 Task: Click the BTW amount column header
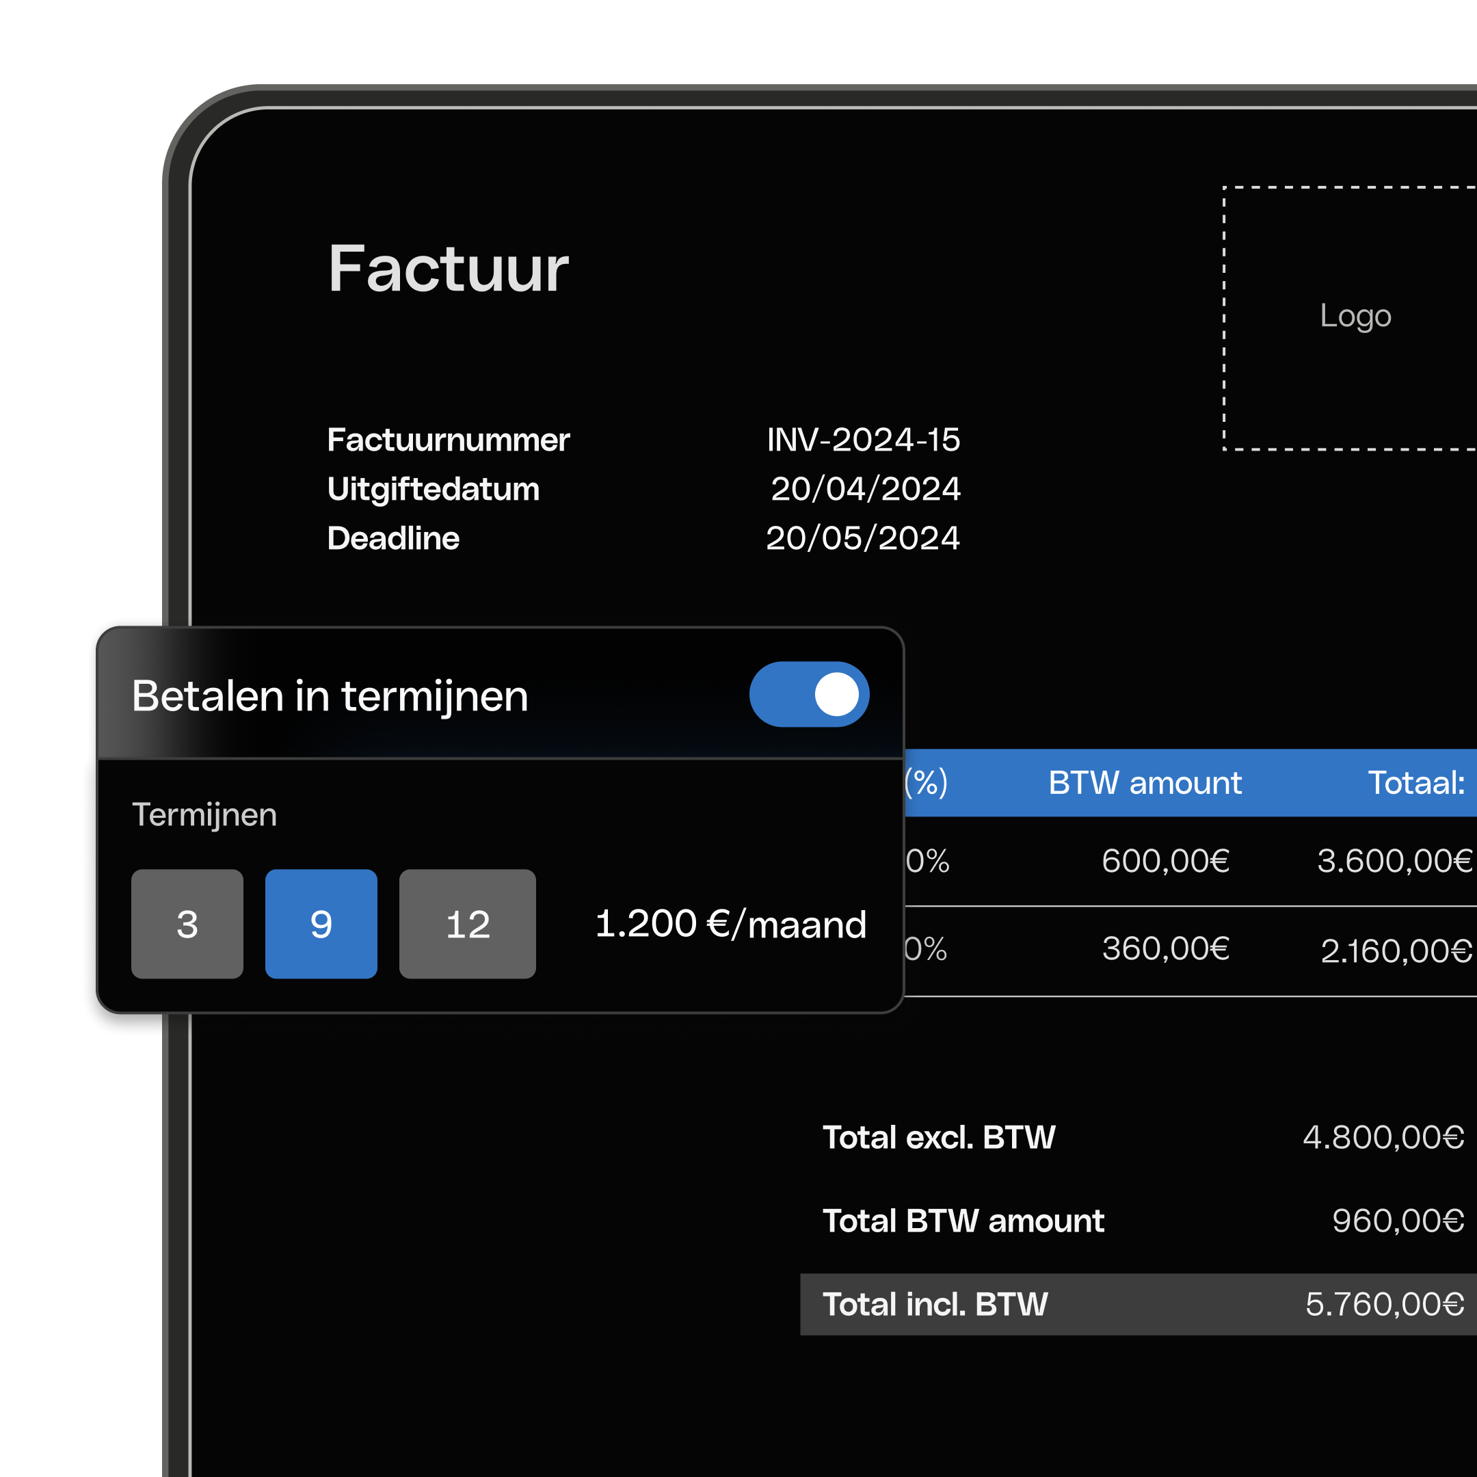1145,783
